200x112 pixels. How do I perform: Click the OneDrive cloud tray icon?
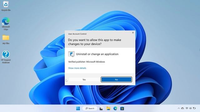pyautogui.click(x=182, y=108)
